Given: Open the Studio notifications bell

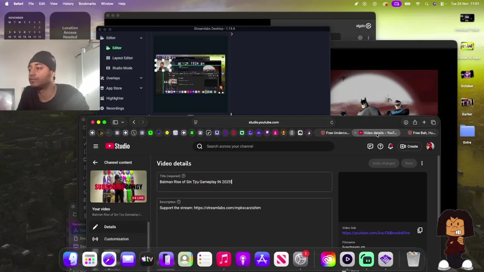Looking at the screenshot, I should [391, 146].
